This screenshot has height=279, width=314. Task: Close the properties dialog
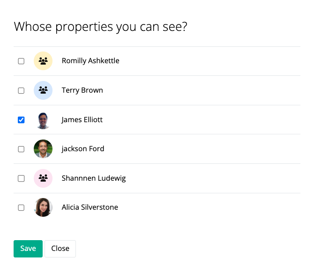click(x=60, y=249)
